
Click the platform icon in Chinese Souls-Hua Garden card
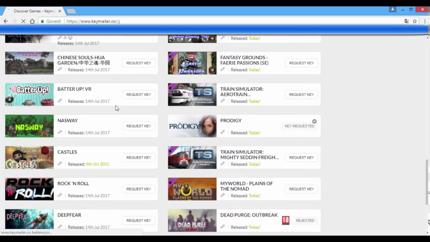[x=60, y=70]
